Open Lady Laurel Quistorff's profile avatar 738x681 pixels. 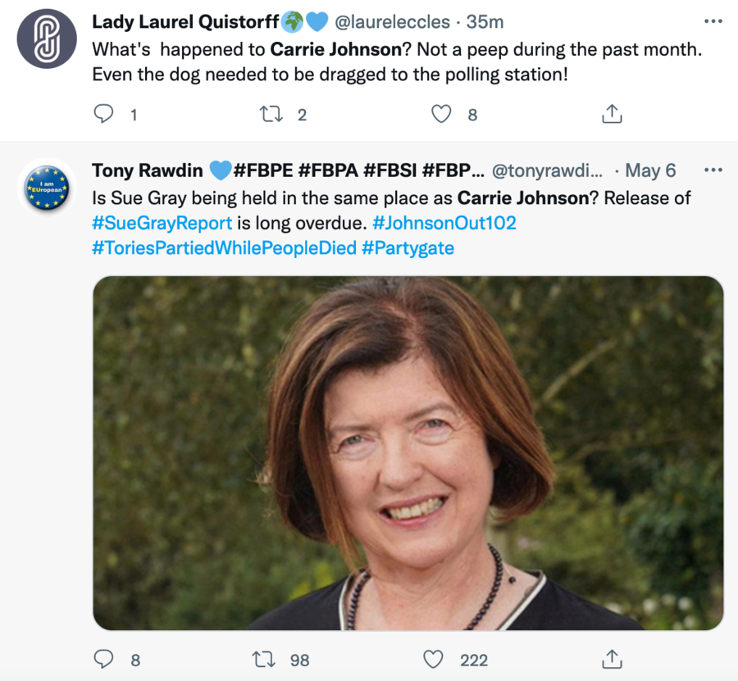pos(47,39)
